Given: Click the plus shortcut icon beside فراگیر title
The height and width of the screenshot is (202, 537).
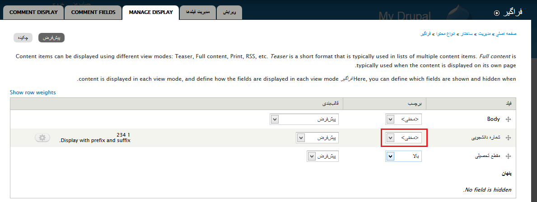Looking at the screenshot, I should [497, 13].
